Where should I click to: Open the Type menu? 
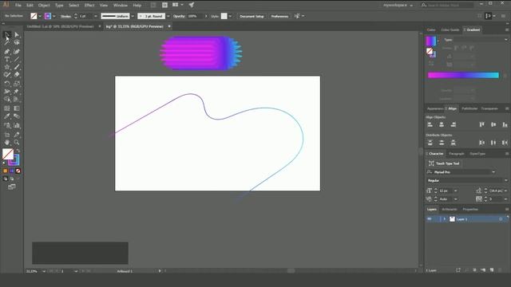[x=59, y=6]
